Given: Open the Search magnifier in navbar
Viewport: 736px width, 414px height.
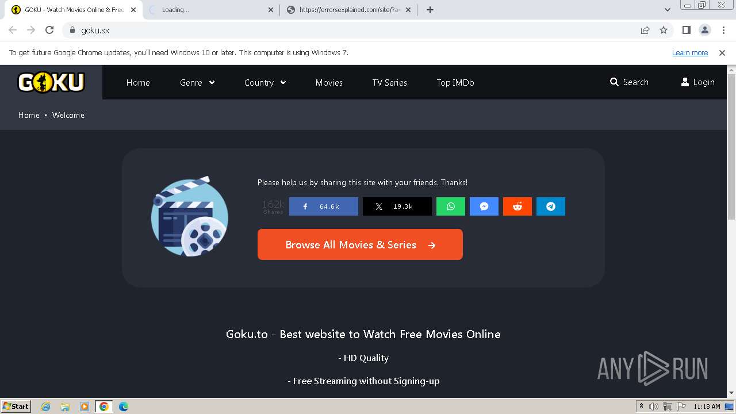Looking at the screenshot, I should (x=629, y=82).
